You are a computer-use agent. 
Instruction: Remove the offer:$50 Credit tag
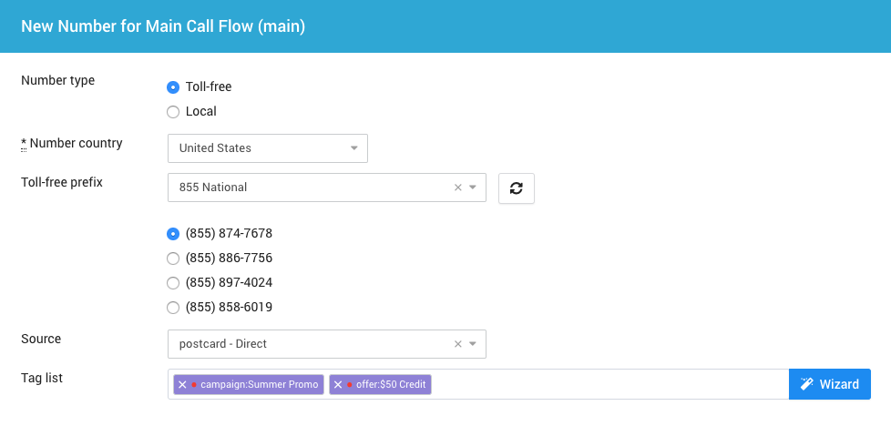[x=338, y=384]
